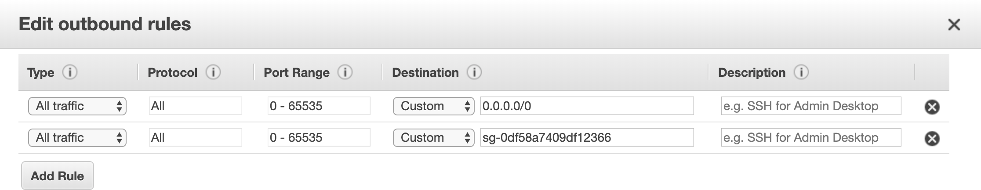
Task: Open the second rule's All traffic dropdown
Action: 77,138
